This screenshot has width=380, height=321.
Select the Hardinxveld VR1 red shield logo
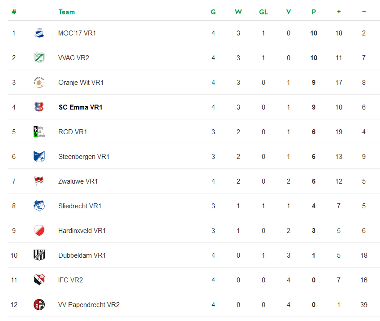pos(39,231)
